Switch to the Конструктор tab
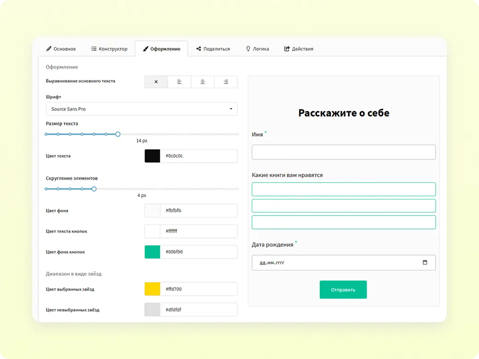 coord(109,49)
